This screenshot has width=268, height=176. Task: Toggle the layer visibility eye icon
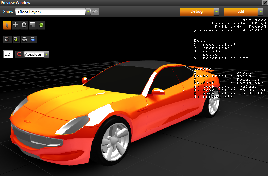tap(95, 12)
